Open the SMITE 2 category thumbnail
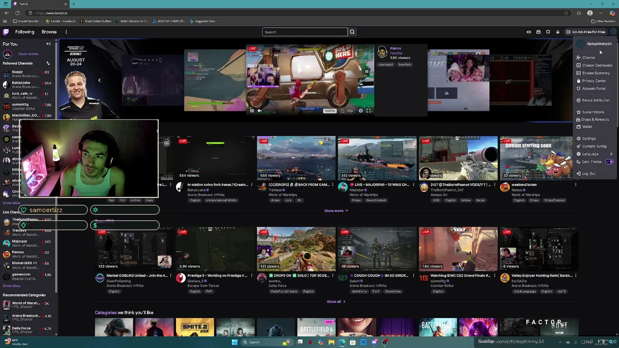 click(194, 327)
